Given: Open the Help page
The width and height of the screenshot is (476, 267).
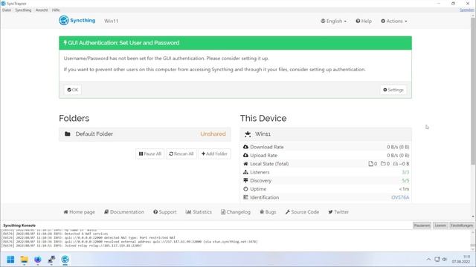Looking at the screenshot, I should (x=364, y=21).
